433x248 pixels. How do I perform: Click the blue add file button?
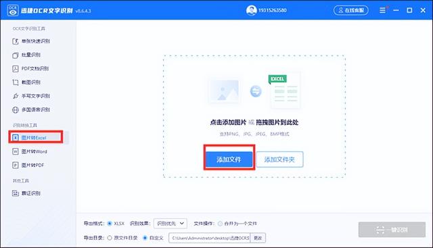[229, 159]
